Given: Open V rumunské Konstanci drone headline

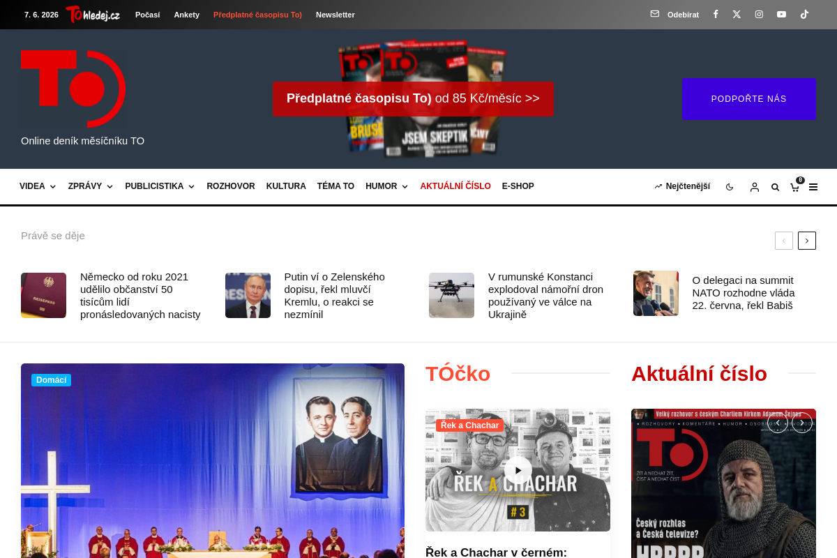Looking at the screenshot, I should click(x=546, y=295).
